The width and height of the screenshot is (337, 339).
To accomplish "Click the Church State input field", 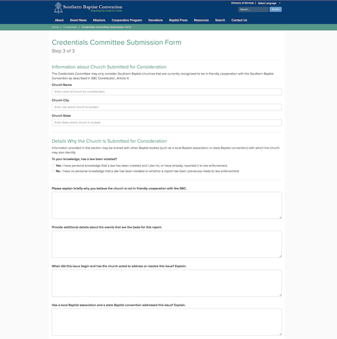I will [167, 122].
